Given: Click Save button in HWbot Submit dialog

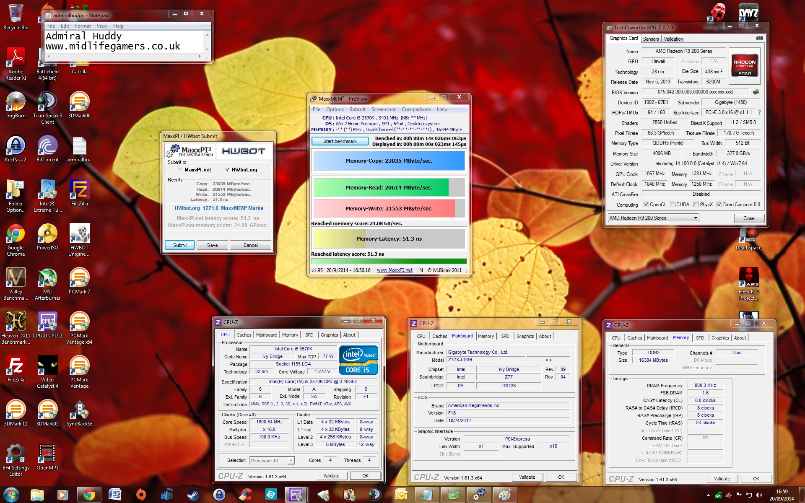Looking at the screenshot, I should [x=213, y=245].
